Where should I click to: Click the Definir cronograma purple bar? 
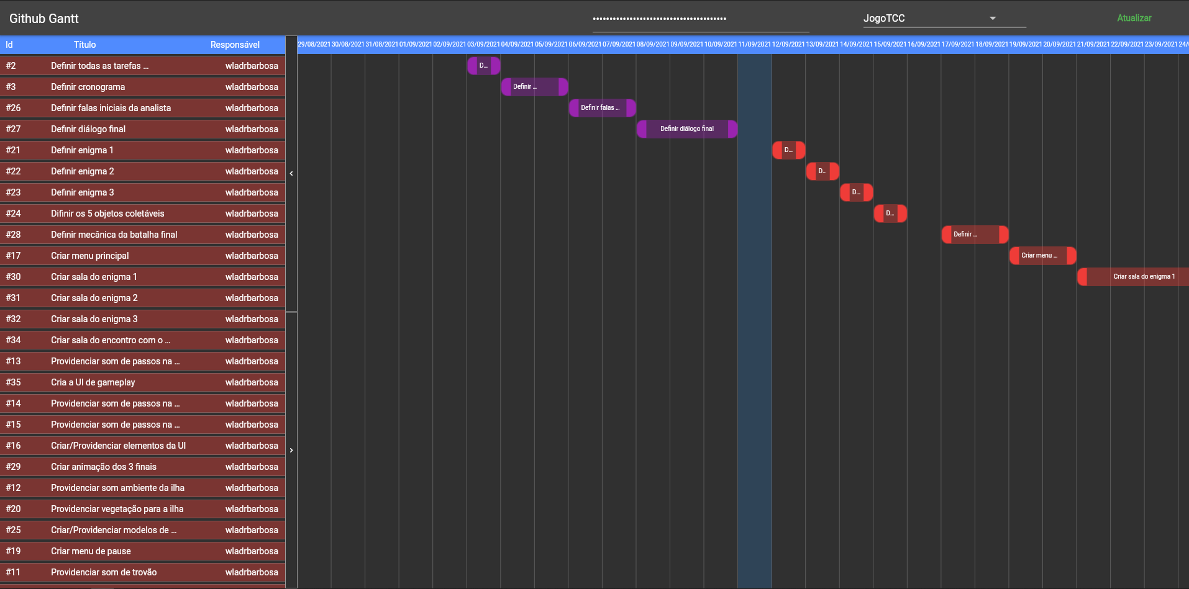tap(534, 87)
